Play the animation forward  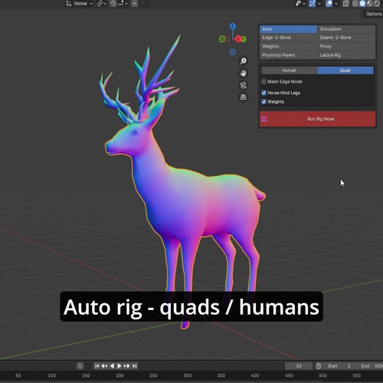pos(119,366)
